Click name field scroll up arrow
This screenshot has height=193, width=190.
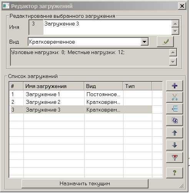click(x=175, y=24)
